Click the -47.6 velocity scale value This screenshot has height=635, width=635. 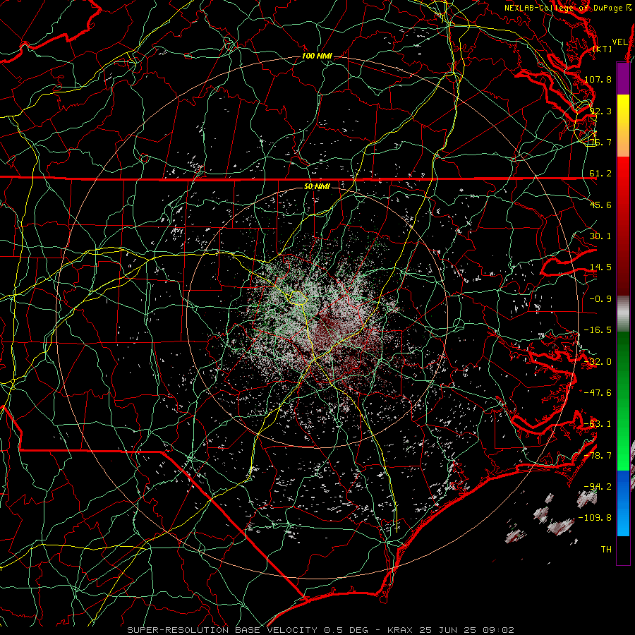[x=598, y=393]
